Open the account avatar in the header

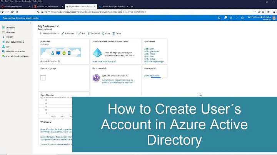[x=274, y=18]
